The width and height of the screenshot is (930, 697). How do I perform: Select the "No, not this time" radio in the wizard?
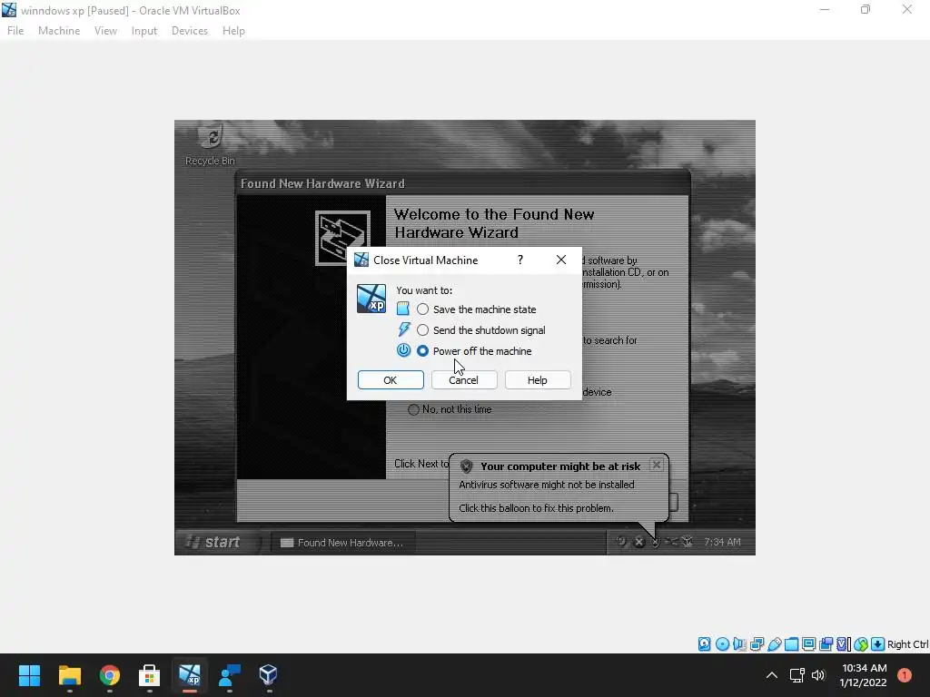(413, 409)
